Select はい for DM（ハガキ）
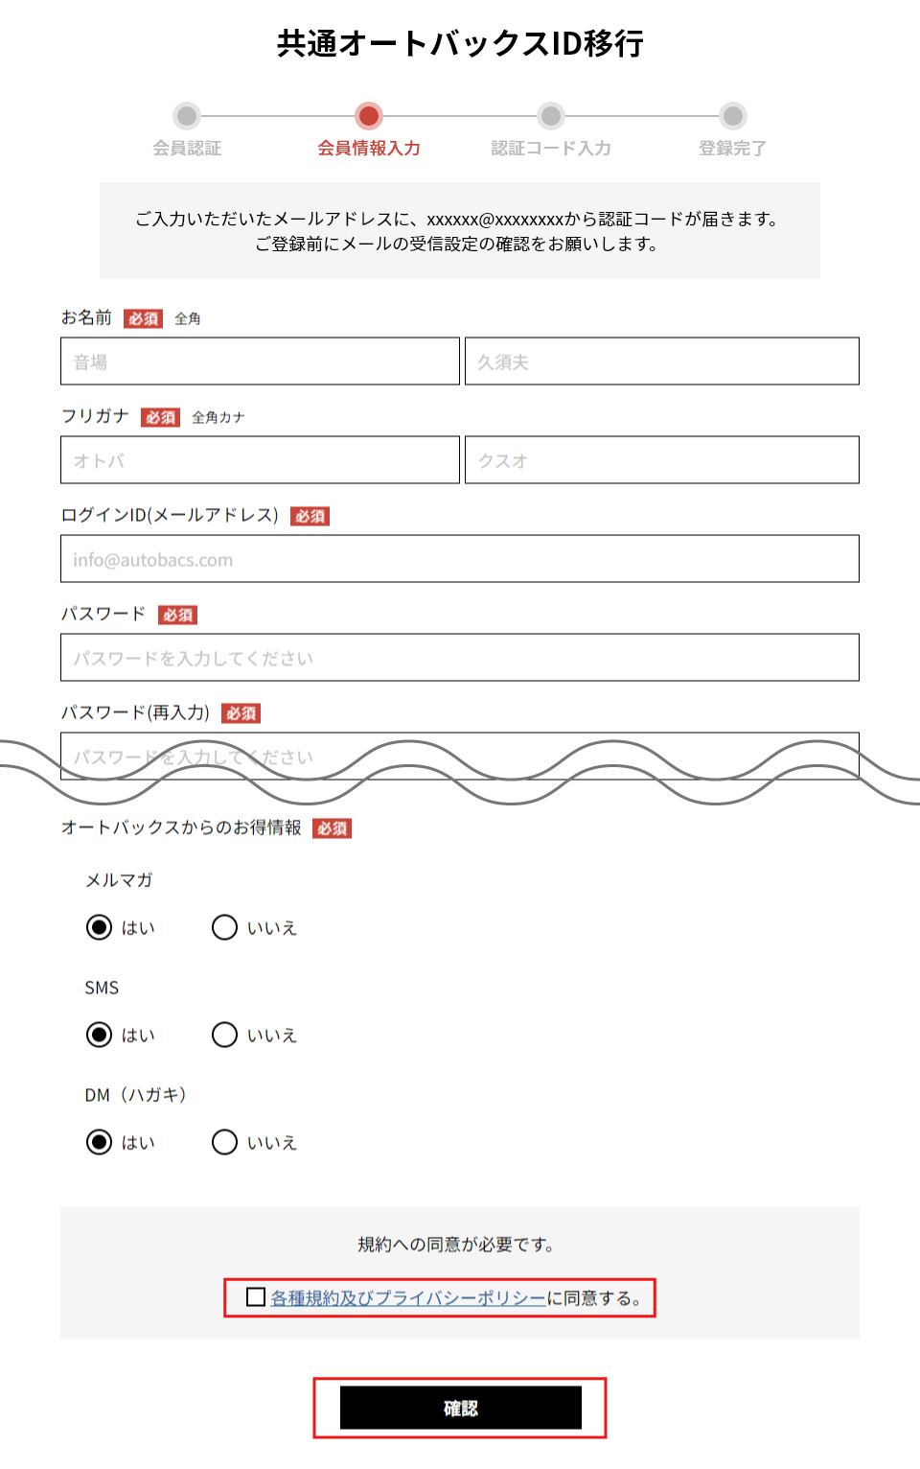 [99, 1142]
